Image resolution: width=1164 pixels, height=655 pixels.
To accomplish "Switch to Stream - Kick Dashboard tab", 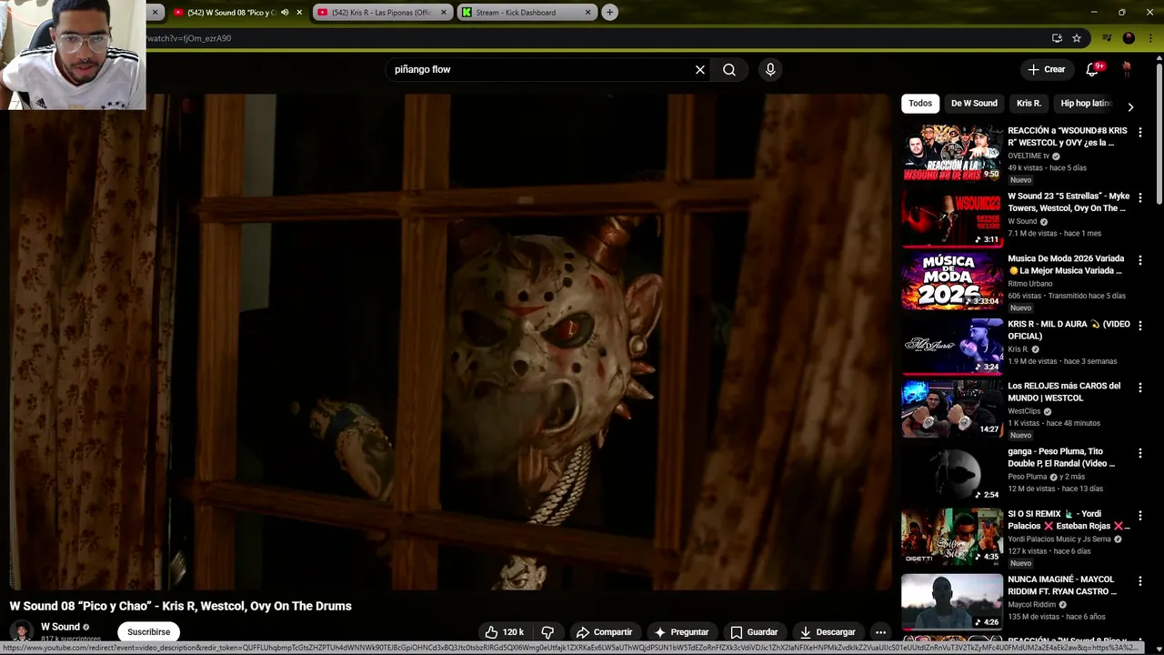I will point(516,12).
